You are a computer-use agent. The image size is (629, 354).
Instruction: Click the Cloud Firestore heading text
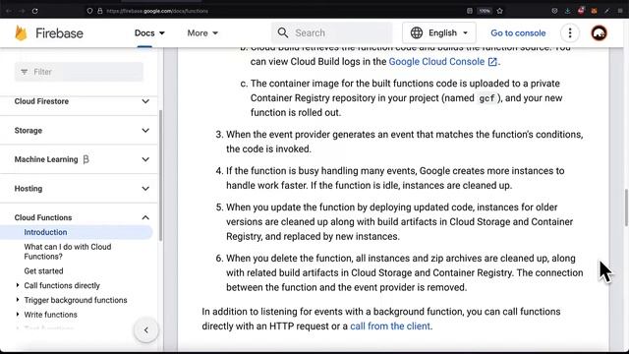click(41, 101)
